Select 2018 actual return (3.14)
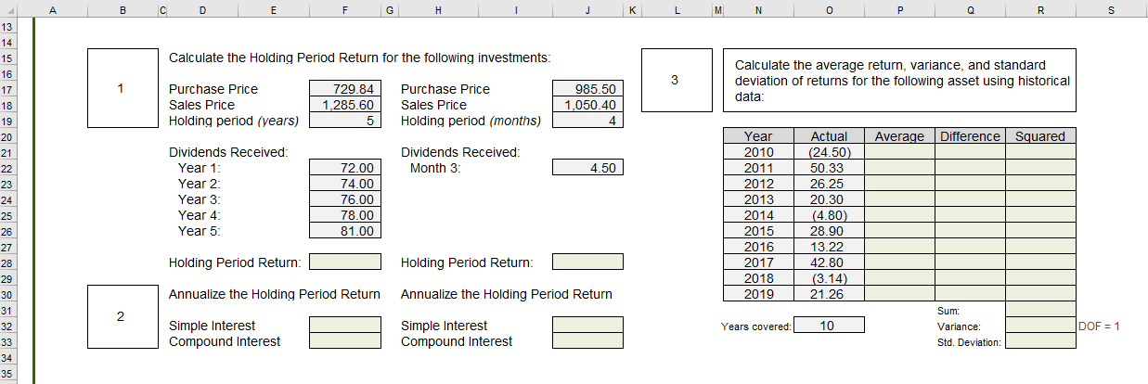The image size is (1148, 384). coord(829,278)
